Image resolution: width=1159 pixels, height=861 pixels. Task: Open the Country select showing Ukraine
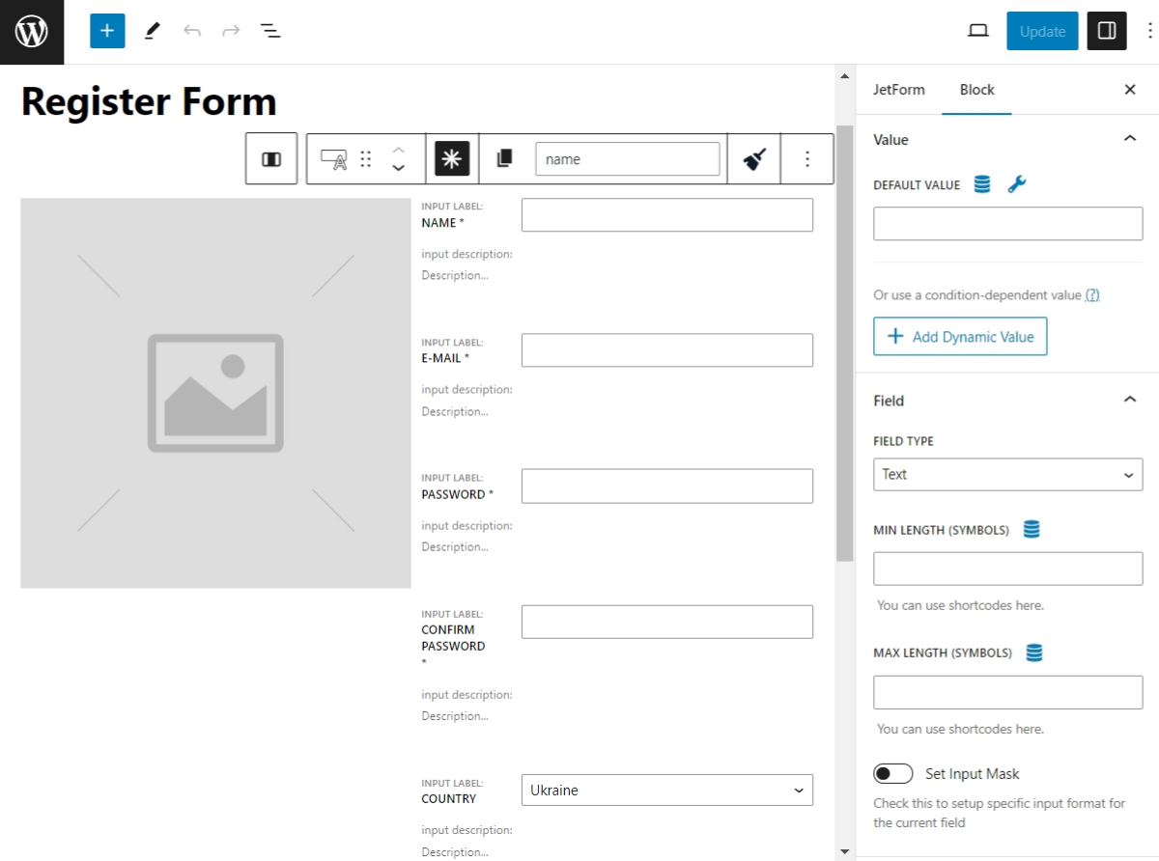(x=666, y=790)
